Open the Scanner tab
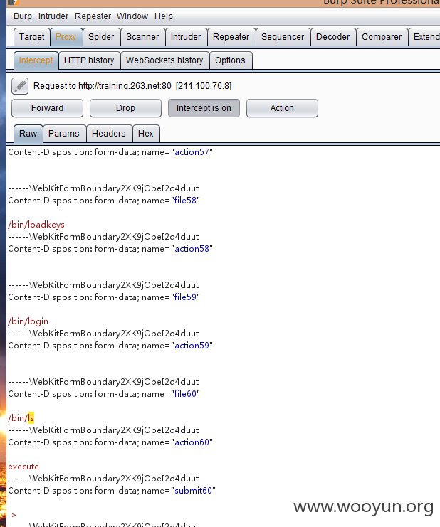Image resolution: width=440 pixels, height=527 pixels. click(x=142, y=37)
